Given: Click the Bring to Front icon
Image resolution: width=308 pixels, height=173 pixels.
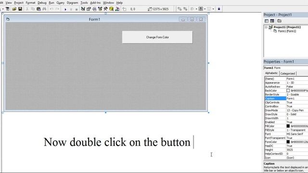Looking at the screenshot, I should 180,9.
